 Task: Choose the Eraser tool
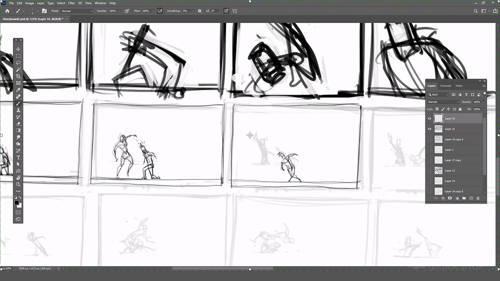point(18,124)
